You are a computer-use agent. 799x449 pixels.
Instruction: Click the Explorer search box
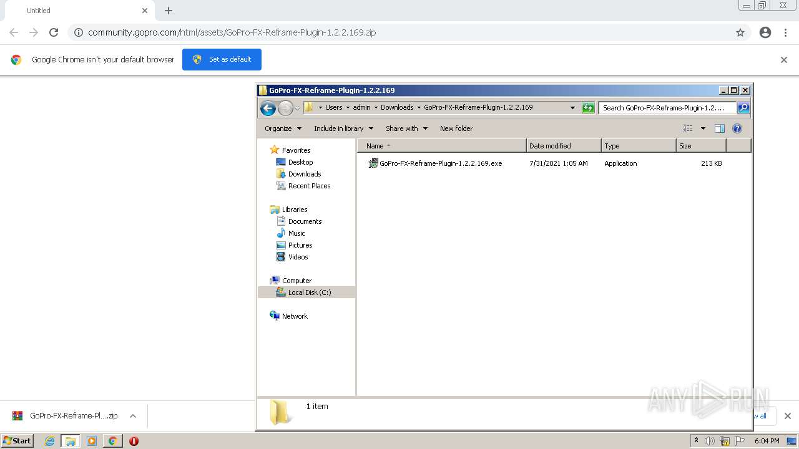[x=667, y=108]
